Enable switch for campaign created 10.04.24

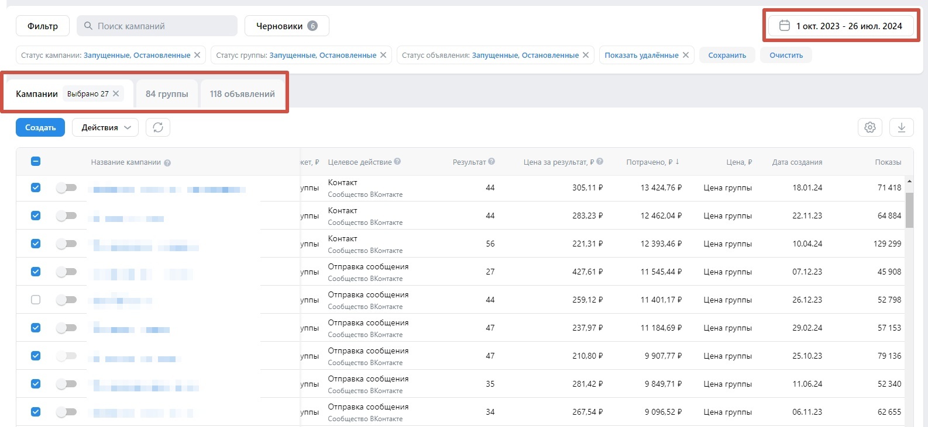coord(66,244)
